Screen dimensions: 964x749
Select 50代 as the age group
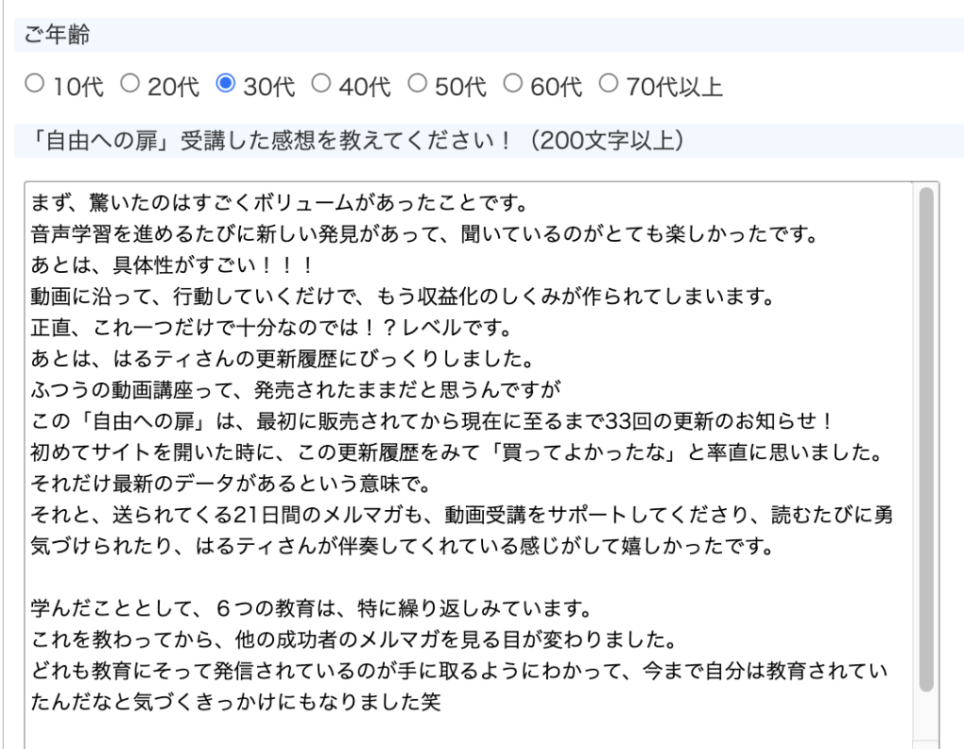click(x=418, y=85)
